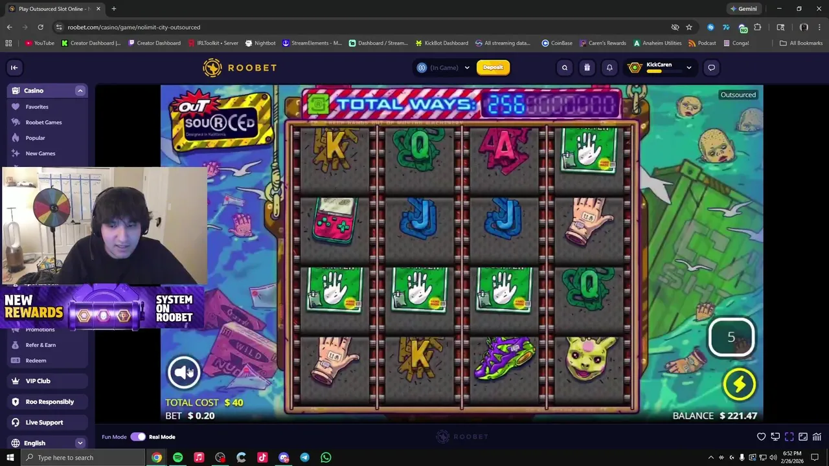Screen dimensions: 829x466
Task: Open the All Bookmarks folder
Action: click(801, 43)
